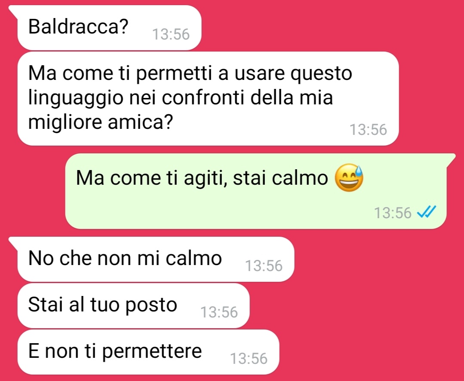The width and height of the screenshot is (464, 381).
Task: Click the word "amica?" in the long message
Action: (140, 122)
